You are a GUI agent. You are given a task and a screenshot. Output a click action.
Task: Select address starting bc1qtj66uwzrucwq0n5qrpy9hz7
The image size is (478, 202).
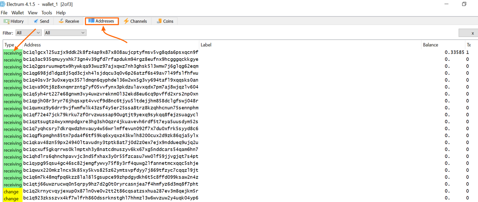[111, 184]
